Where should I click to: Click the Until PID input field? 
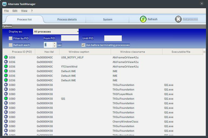point(113,38)
